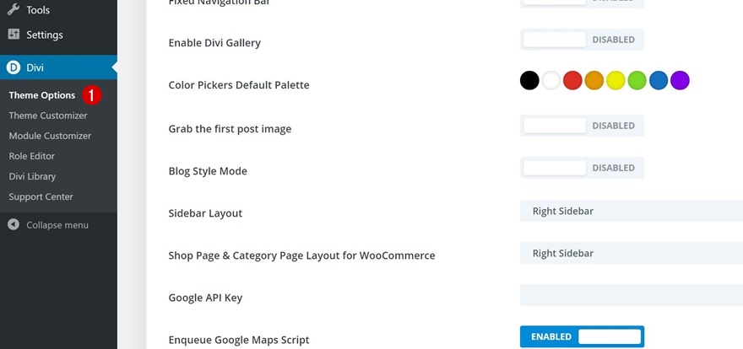This screenshot has width=743, height=349.
Task: Click the Settings sliders icon
Action: click(14, 35)
